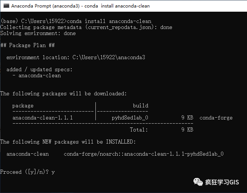Click the '- anaconda-clean' spec entry
Screen dimensions: 247x193
pos(37,75)
